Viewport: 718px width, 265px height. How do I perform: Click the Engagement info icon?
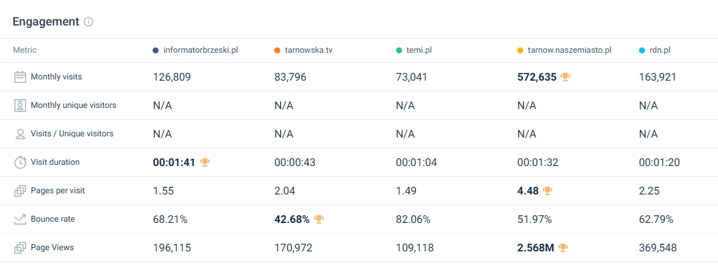tap(88, 22)
